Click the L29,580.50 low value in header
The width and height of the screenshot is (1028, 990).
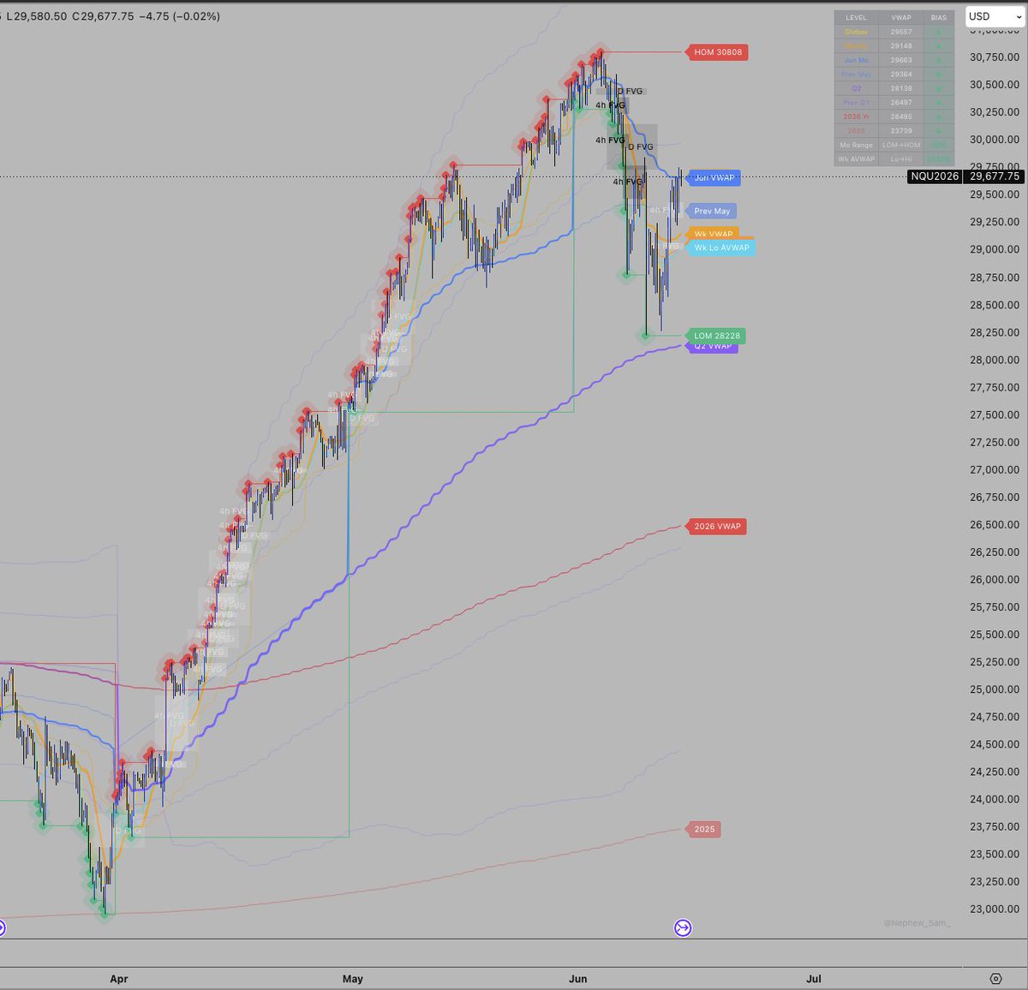(37, 16)
